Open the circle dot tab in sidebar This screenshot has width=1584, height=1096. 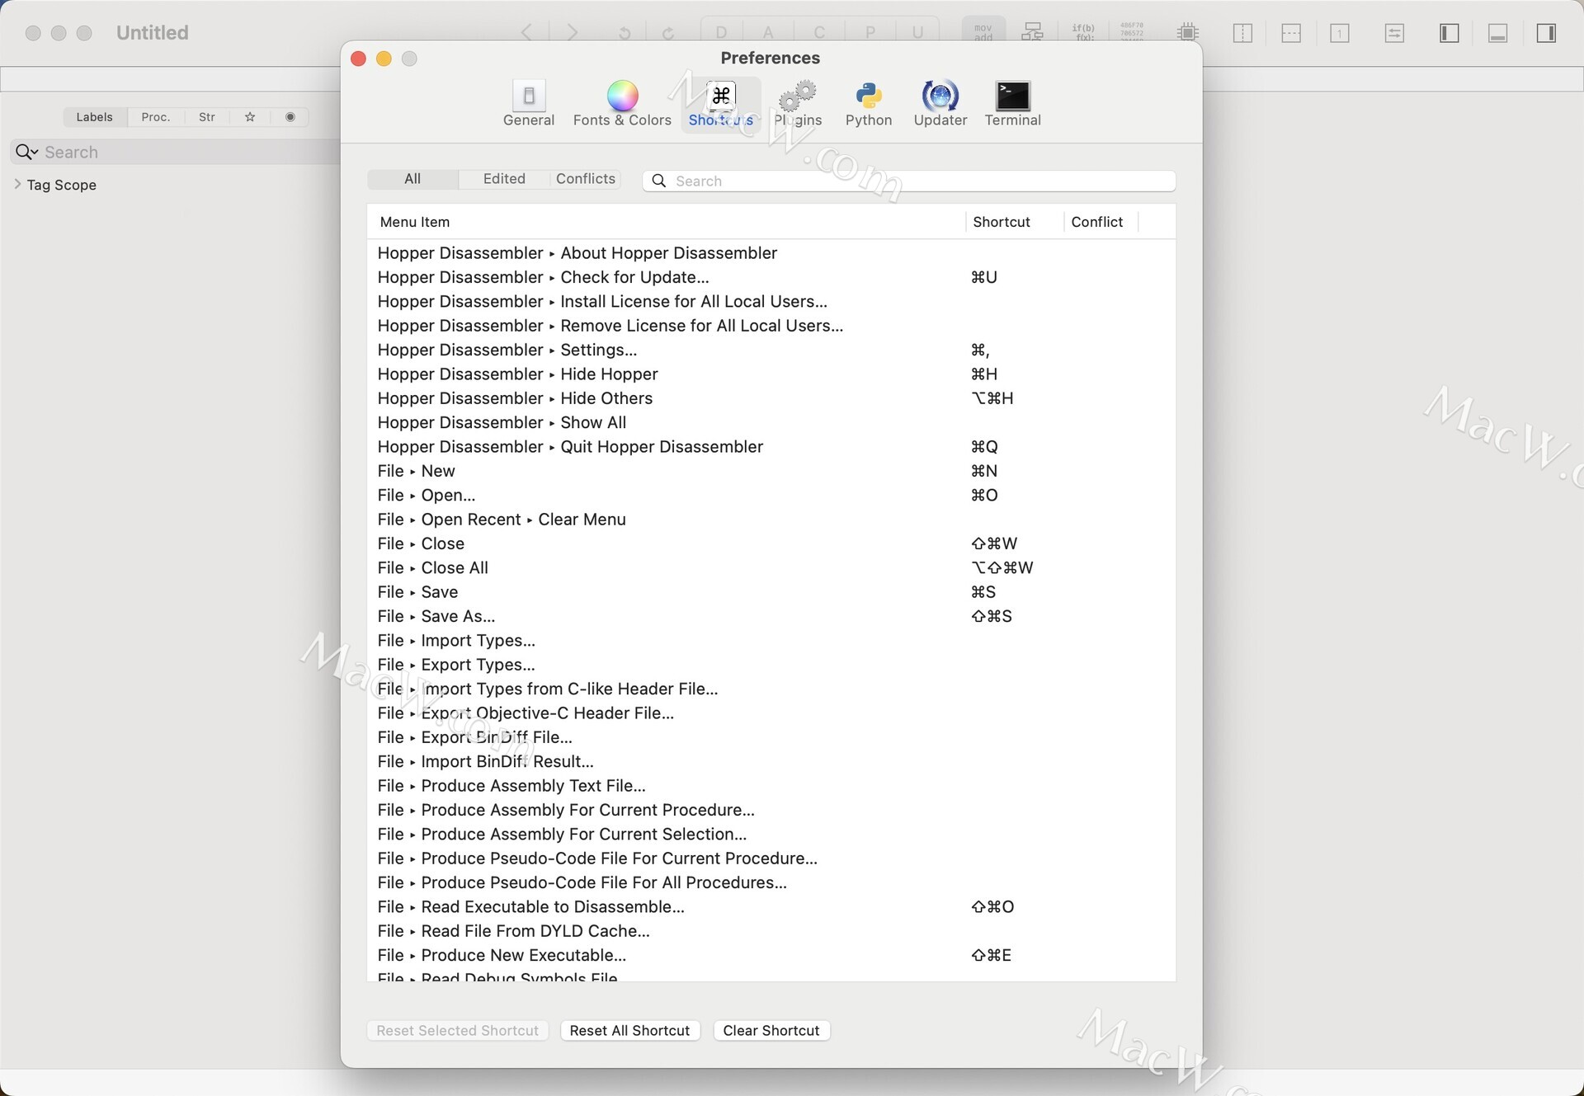[290, 117]
